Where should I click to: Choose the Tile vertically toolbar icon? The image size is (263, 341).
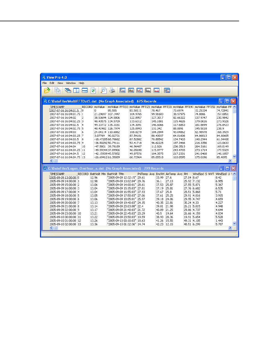(76, 90)
